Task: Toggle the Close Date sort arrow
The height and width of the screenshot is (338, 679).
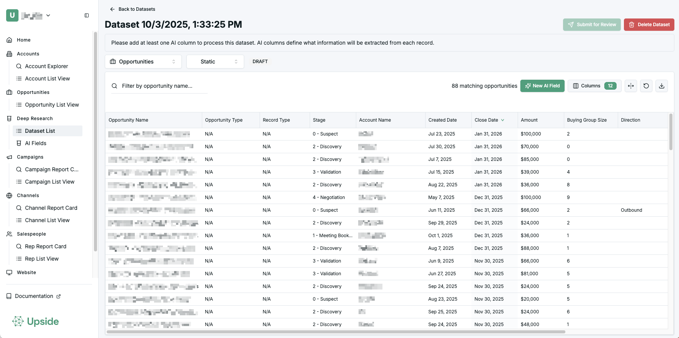Action: pyautogui.click(x=503, y=120)
